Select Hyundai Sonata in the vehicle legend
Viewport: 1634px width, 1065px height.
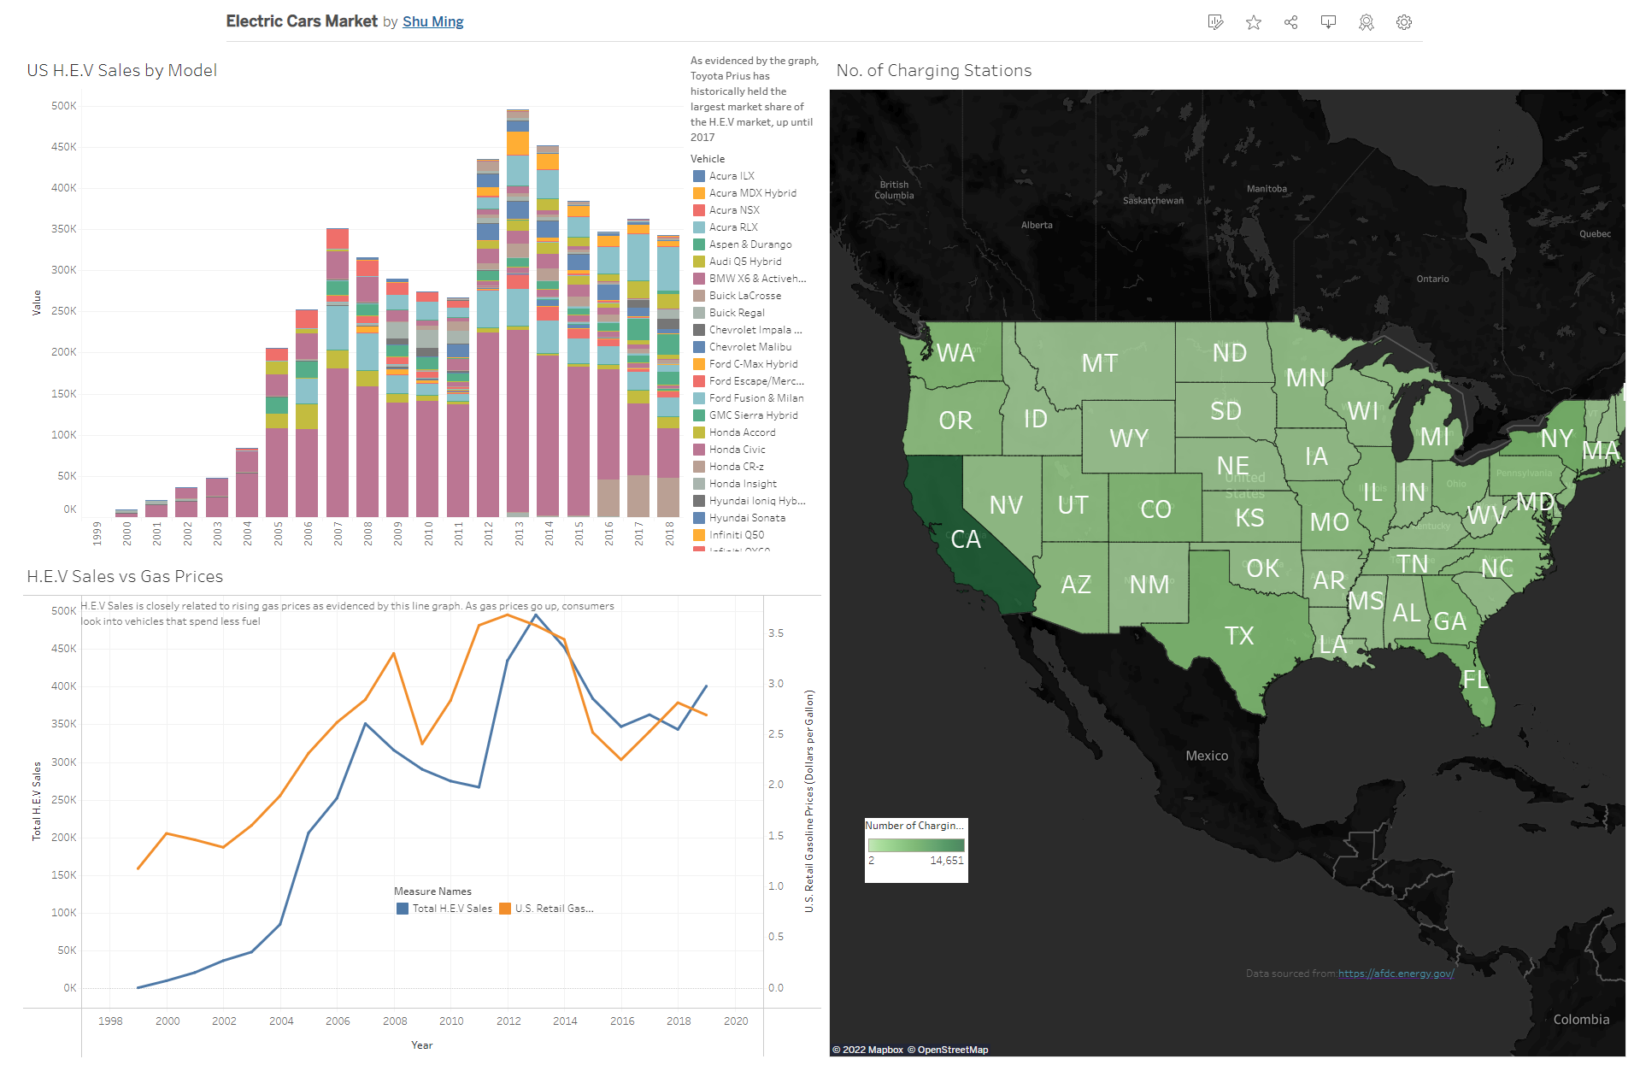(746, 518)
